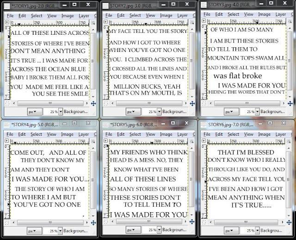Open Layer menu in STORY6 window
The width and height of the screenshot is (296, 240).
pos(281,134)
